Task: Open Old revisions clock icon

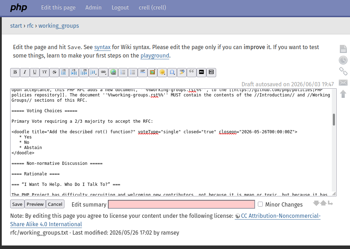Action: (x=343, y=60)
